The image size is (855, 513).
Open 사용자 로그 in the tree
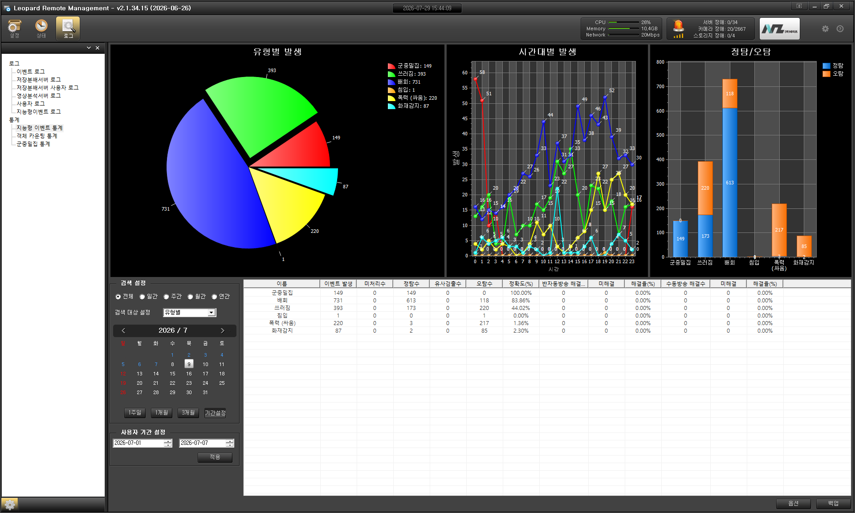[x=31, y=104]
